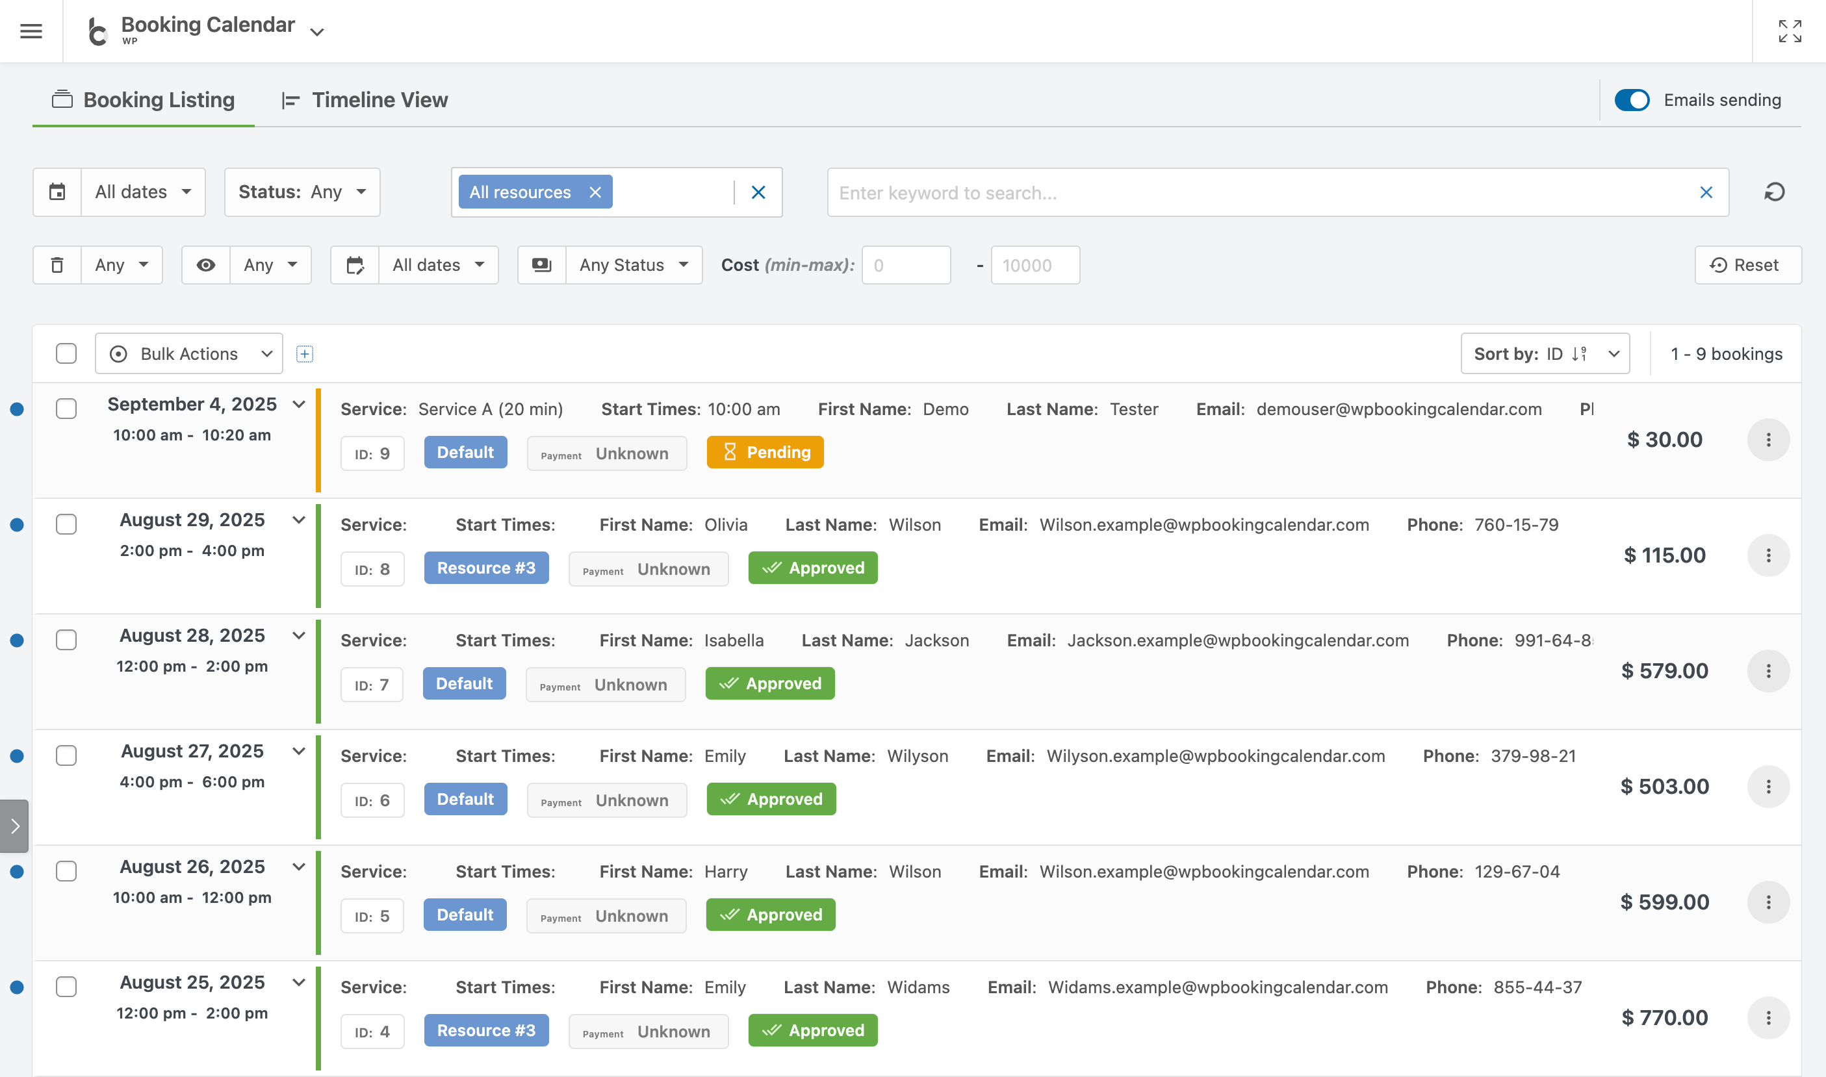Screen dimensions: 1826x1077
Task: Click Approved badge on booking ID 8
Action: pos(812,568)
